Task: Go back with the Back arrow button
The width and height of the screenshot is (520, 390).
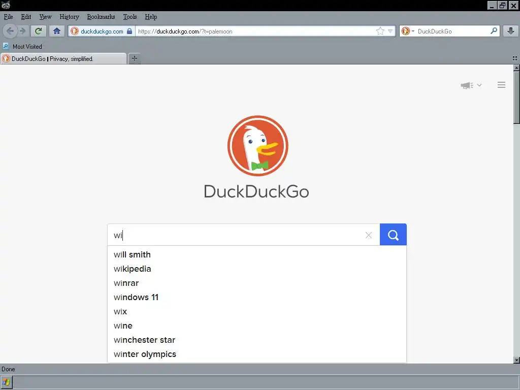Action: 10,31
